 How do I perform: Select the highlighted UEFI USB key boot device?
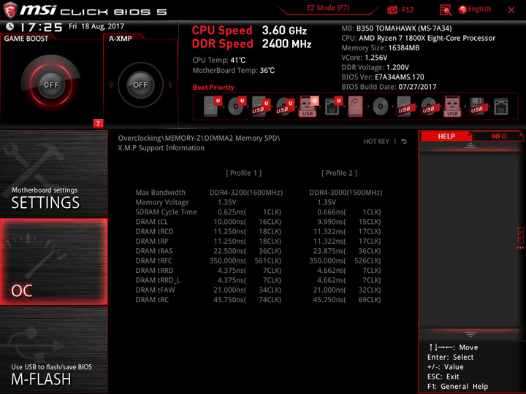tap(308, 107)
